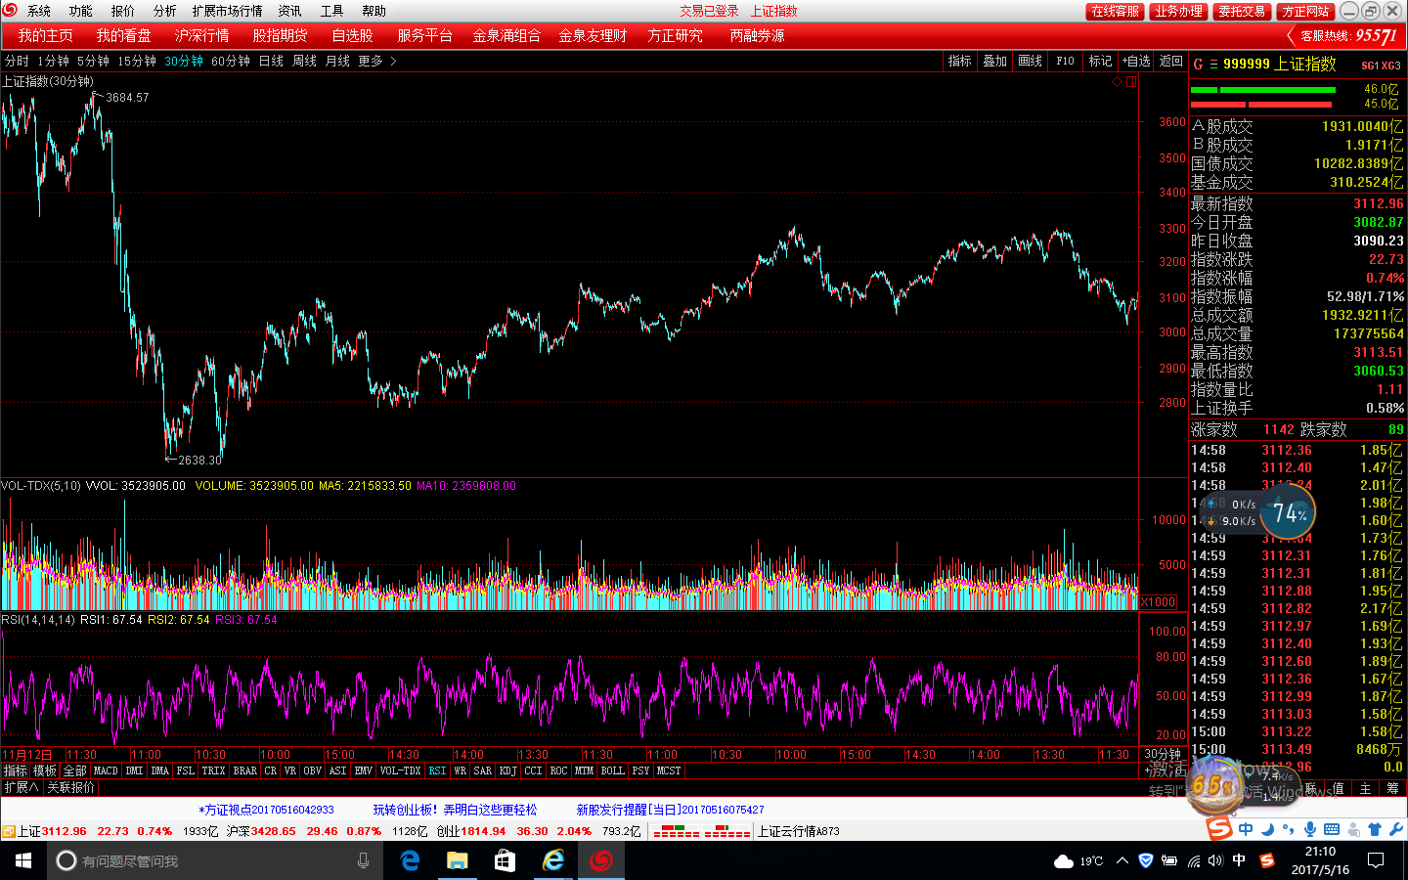1408x880 pixels.
Task: Click the red stock app taskbar icon
Action: 601,860
